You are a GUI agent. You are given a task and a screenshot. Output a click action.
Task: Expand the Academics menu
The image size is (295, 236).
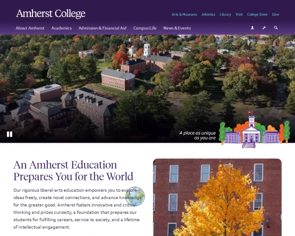coord(61,28)
